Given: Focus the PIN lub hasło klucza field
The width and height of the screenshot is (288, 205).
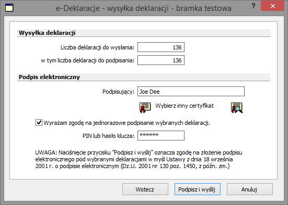Looking at the screenshot, I should point(161,135).
